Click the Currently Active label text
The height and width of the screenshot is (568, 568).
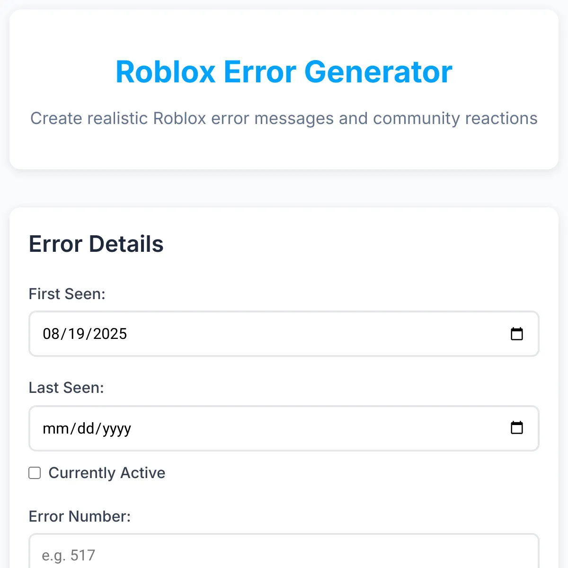click(x=107, y=473)
